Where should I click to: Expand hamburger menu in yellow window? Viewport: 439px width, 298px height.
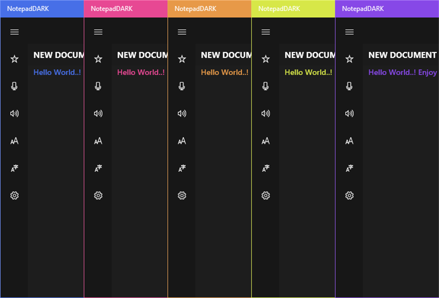pyautogui.click(x=266, y=32)
